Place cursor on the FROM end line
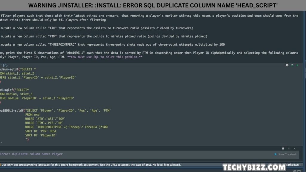306x172 pixels. [x=32, y=115]
